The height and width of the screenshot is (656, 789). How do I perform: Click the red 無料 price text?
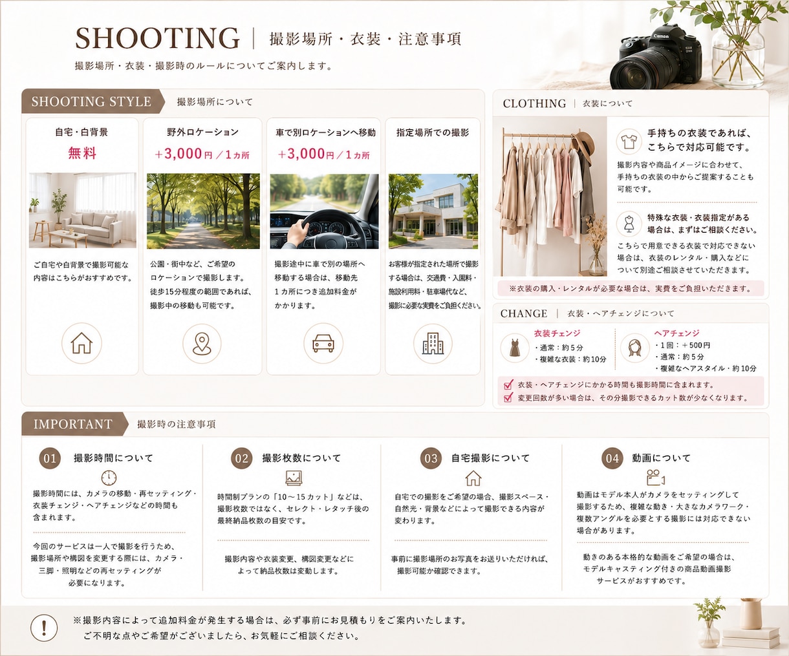(82, 153)
